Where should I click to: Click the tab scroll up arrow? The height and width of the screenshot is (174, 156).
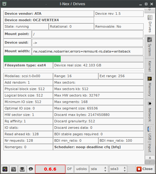pyautogui.click(x=150, y=158)
